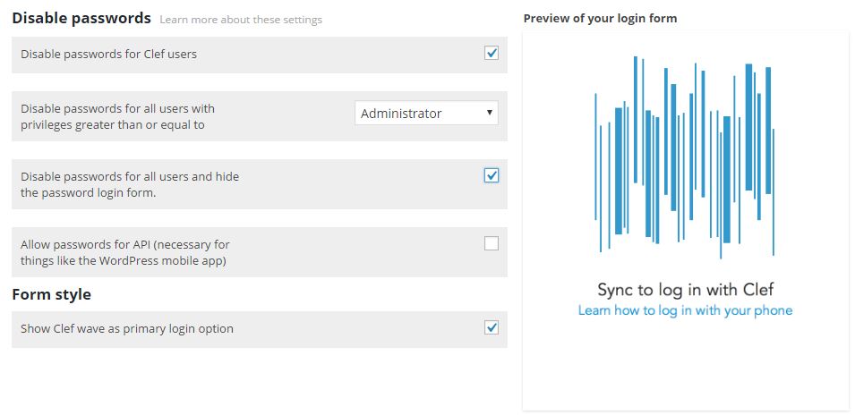
Task: Click the Disable passwords for Clef users label
Action: click(x=108, y=55)
